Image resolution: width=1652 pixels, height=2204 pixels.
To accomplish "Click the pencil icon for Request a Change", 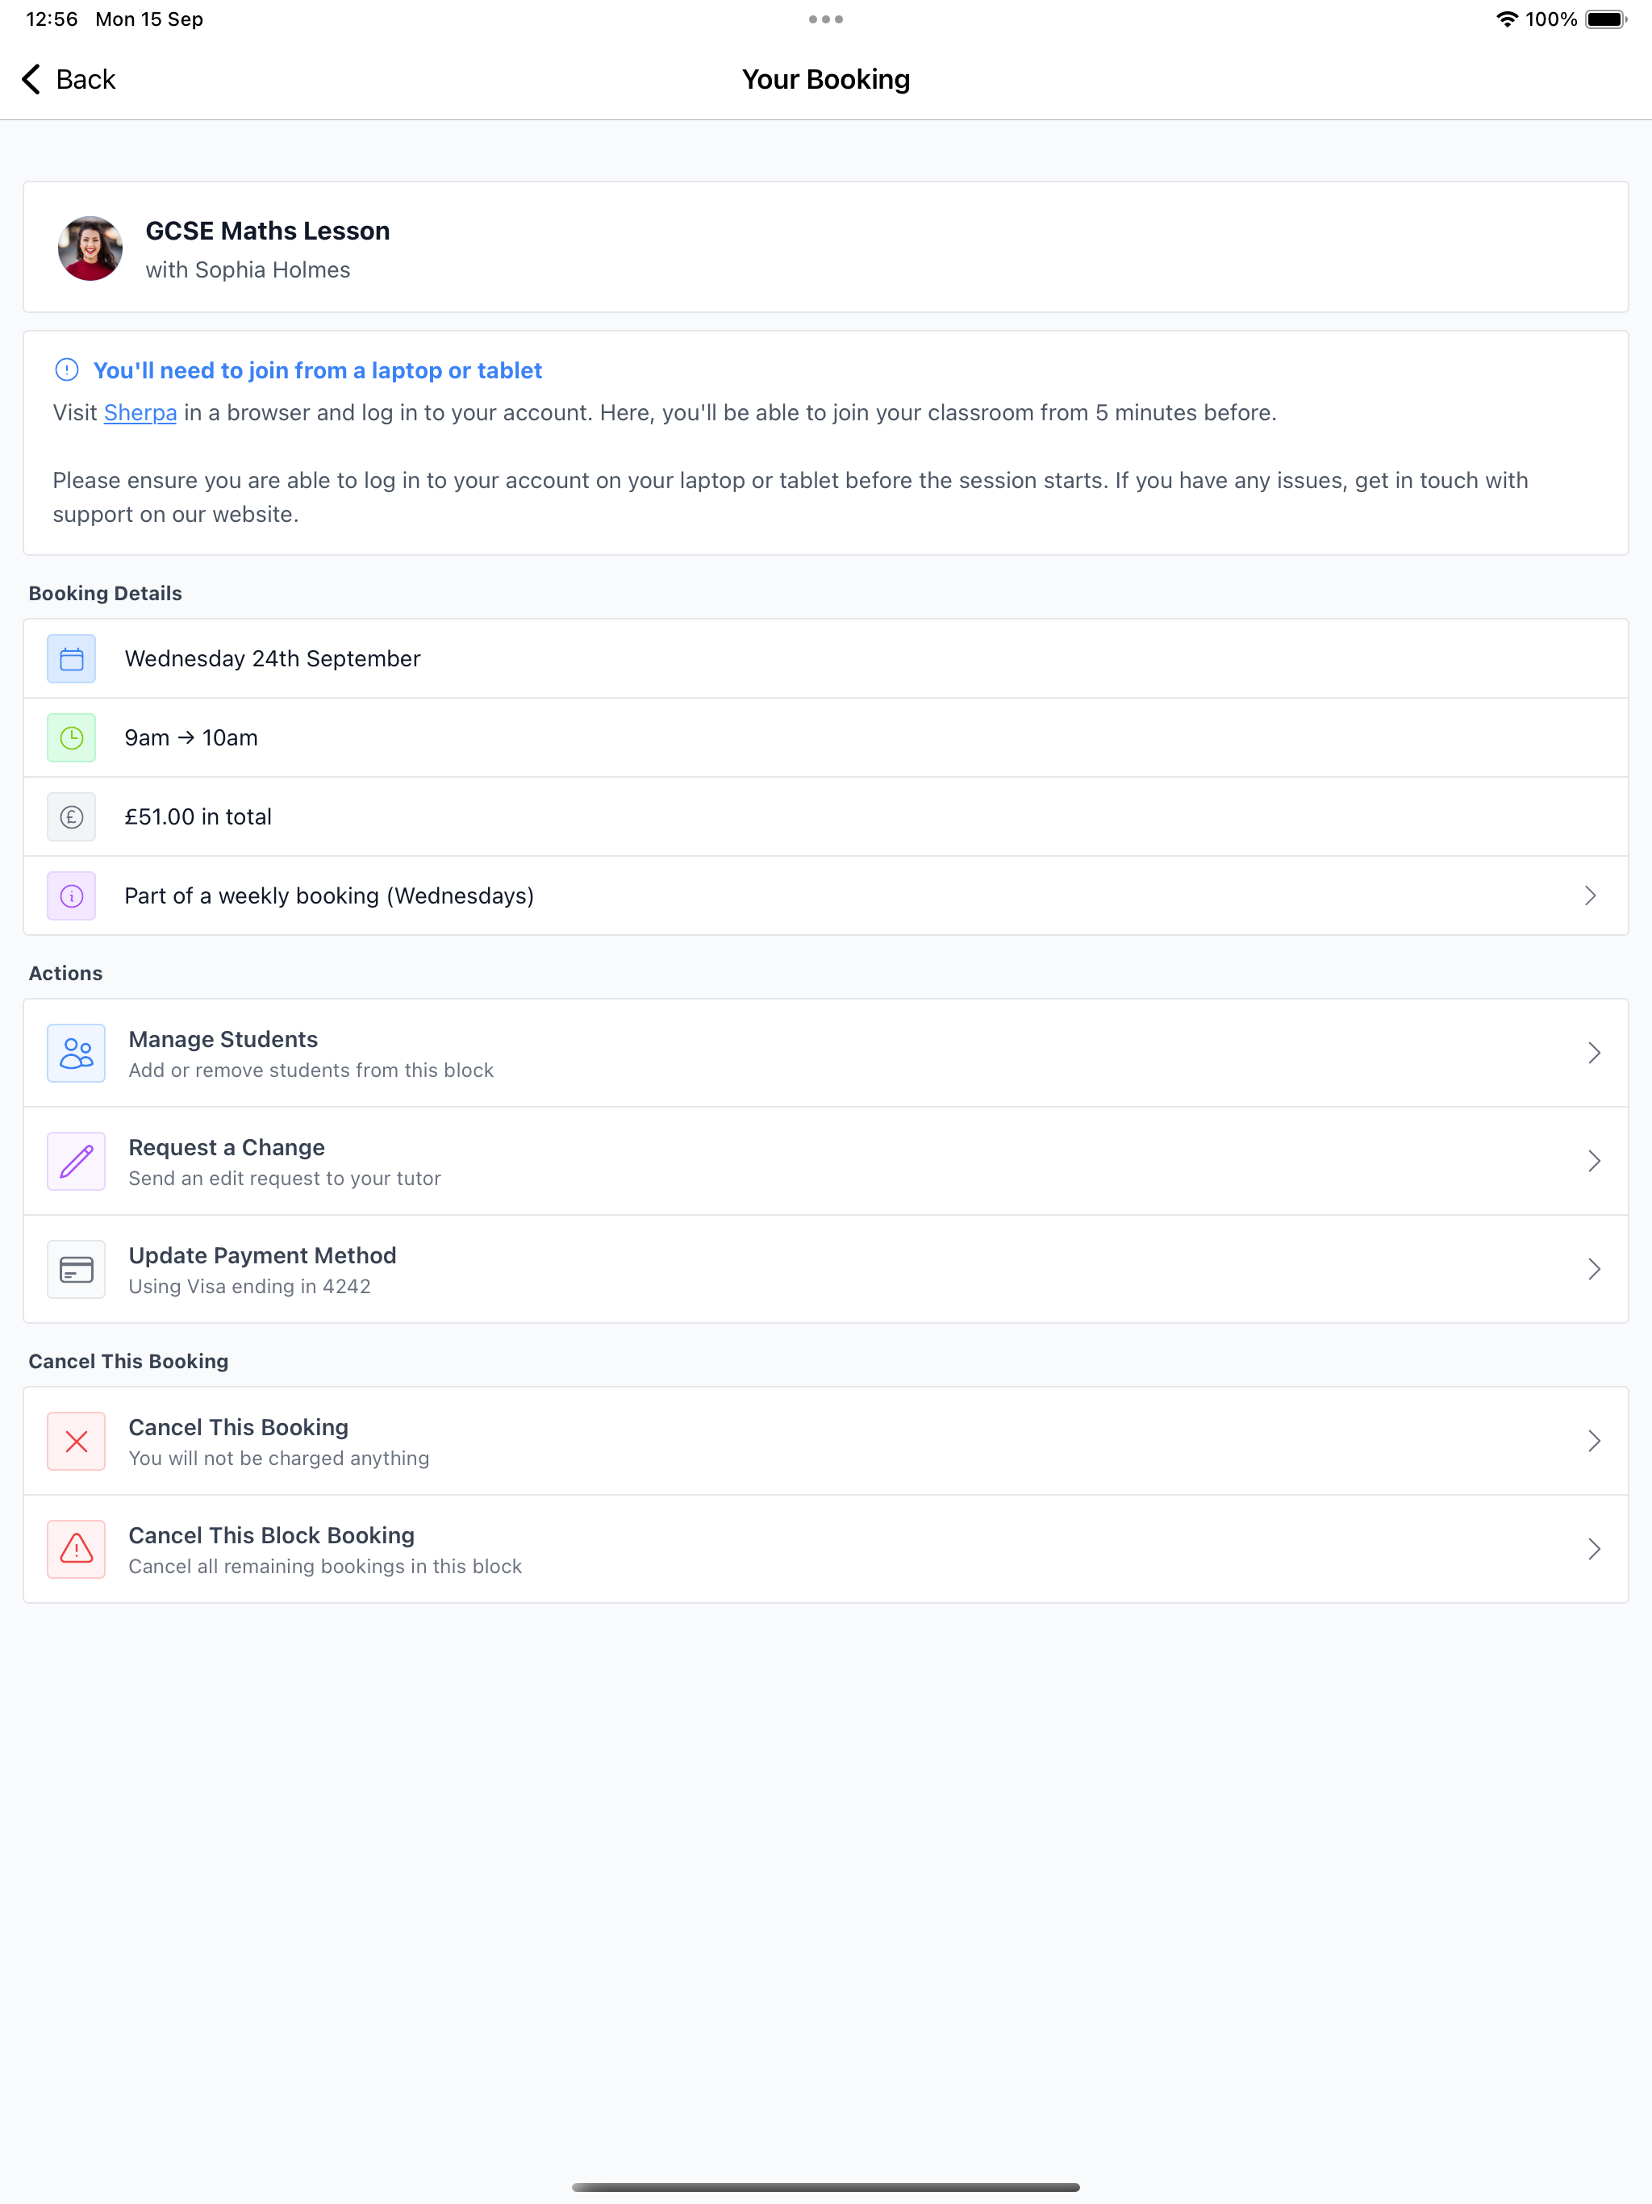I will pyautogui.click(x=77, y=1161).
